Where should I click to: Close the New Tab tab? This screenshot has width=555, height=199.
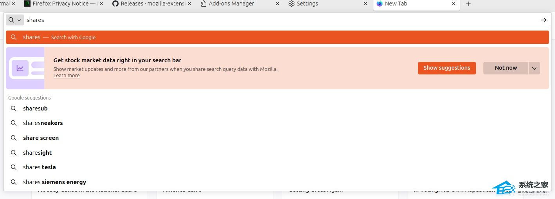[x=454, y=4]
